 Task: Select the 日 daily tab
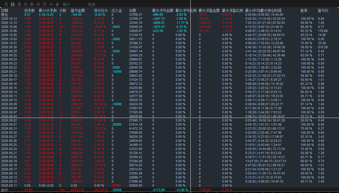click(x=13, y=4)
